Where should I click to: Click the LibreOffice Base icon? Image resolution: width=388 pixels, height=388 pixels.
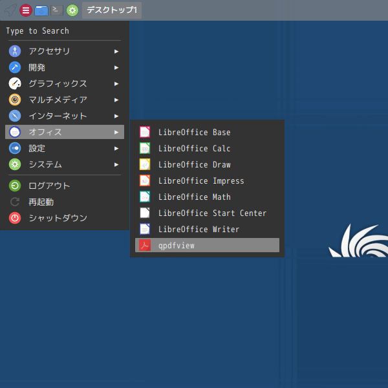point(145,132)
